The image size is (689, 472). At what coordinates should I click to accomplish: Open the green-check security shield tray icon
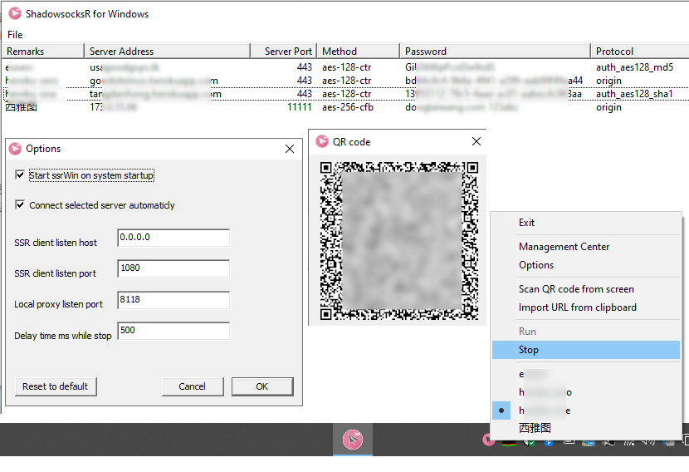[529, 442]
